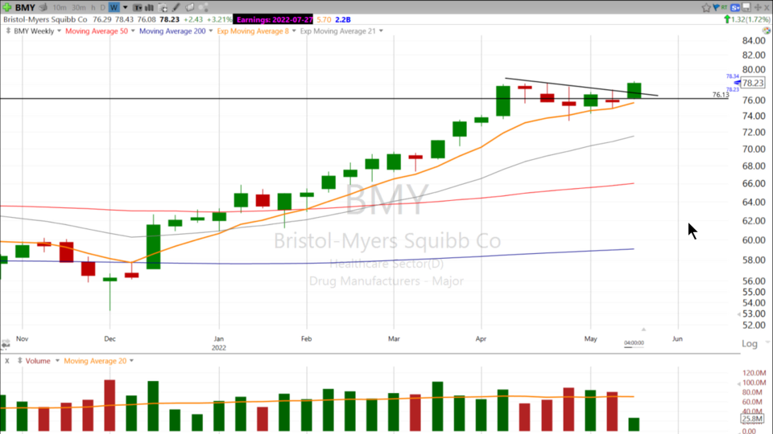Click the small arrow at 53.00 axis
The image size is (773, 434).
738,314
